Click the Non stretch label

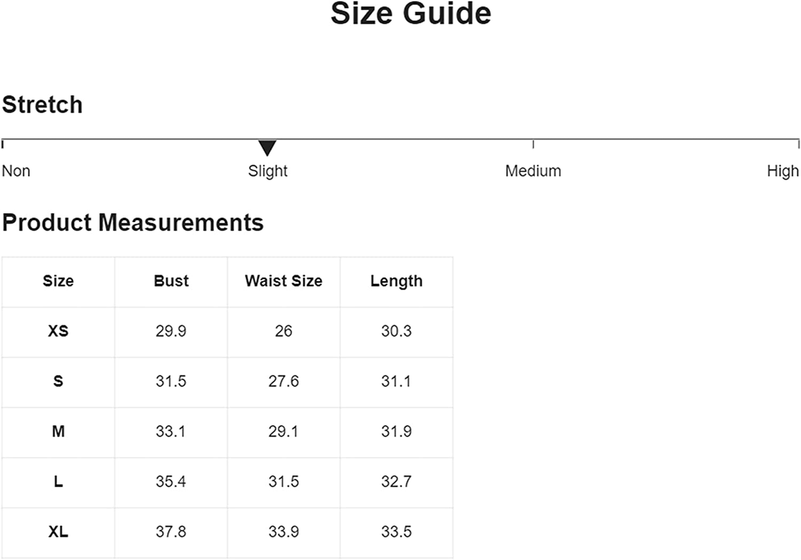(16, 171)
